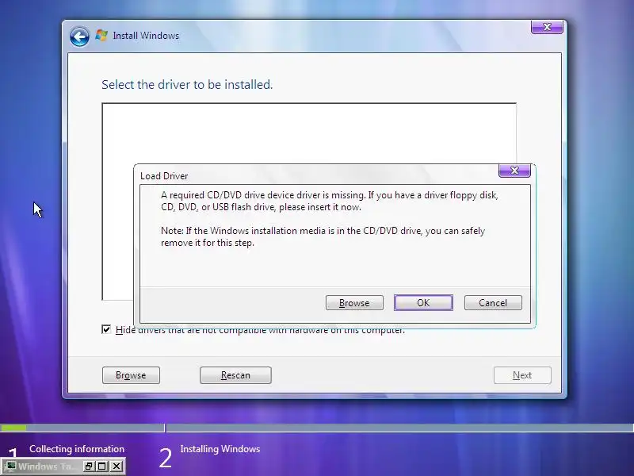Close the minimized Windows Ta... window
Viewport: 634px width, 476px height.
(x=116, y=466)
